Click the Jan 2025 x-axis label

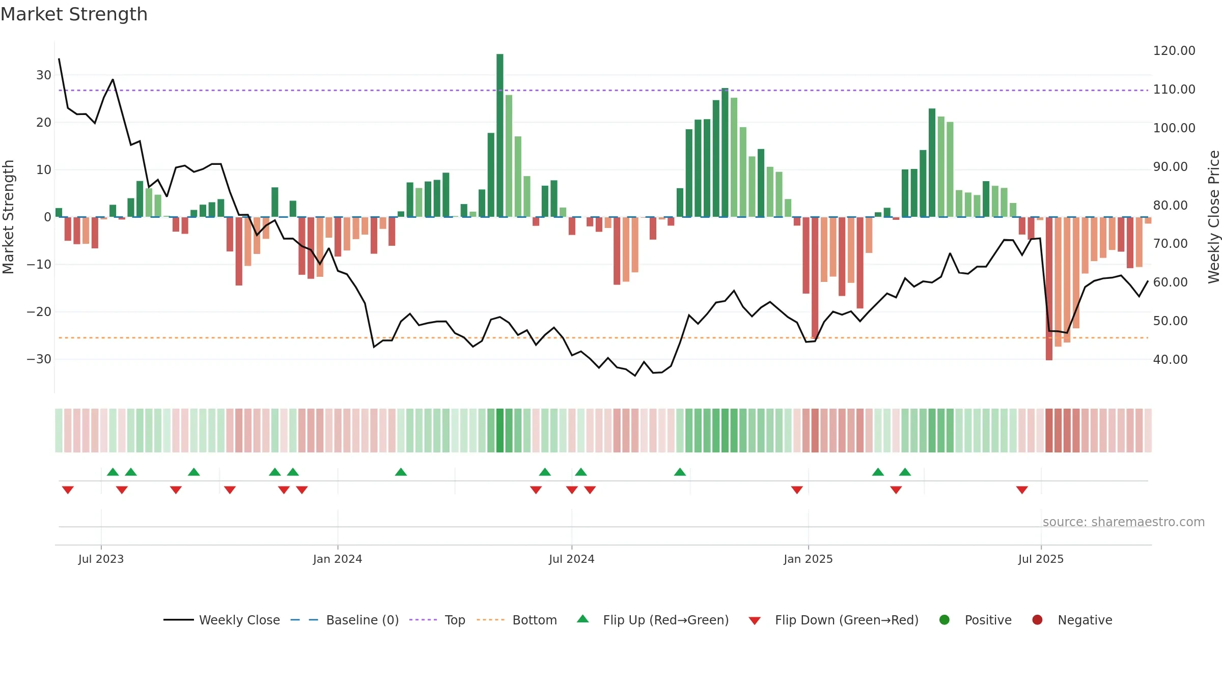808,559
